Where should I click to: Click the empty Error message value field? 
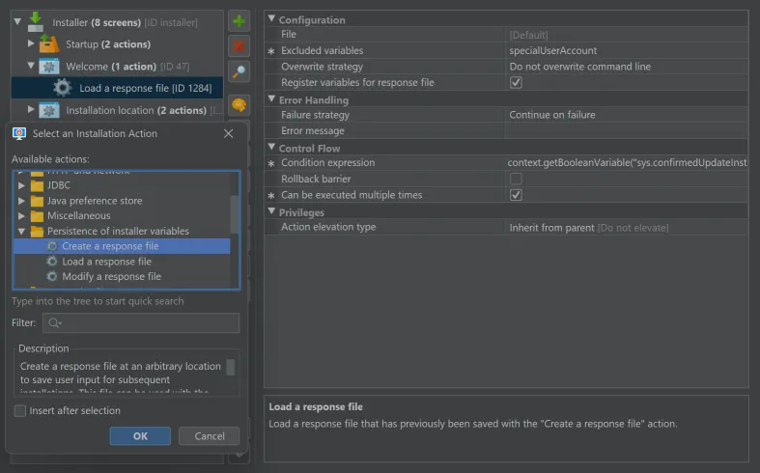[627, 131]
